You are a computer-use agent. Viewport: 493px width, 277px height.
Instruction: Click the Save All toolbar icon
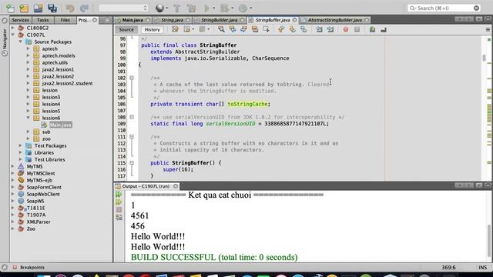[x=52, y=8]
